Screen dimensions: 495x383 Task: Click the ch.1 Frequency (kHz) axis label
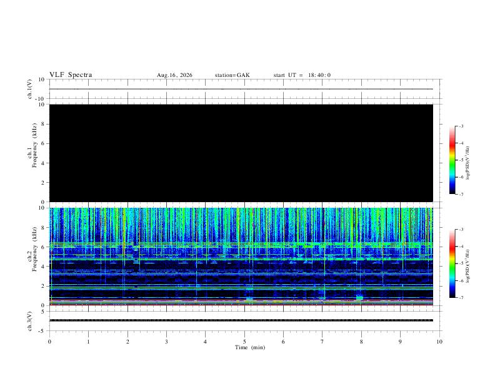click(32, 153)
